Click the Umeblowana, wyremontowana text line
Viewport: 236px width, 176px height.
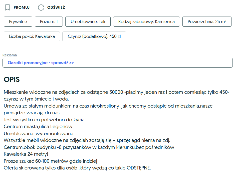pos(39,133)
